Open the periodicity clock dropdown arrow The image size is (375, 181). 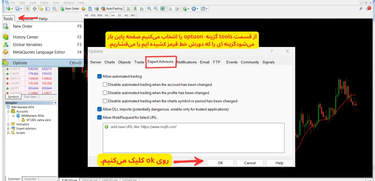tap(198, 9)
